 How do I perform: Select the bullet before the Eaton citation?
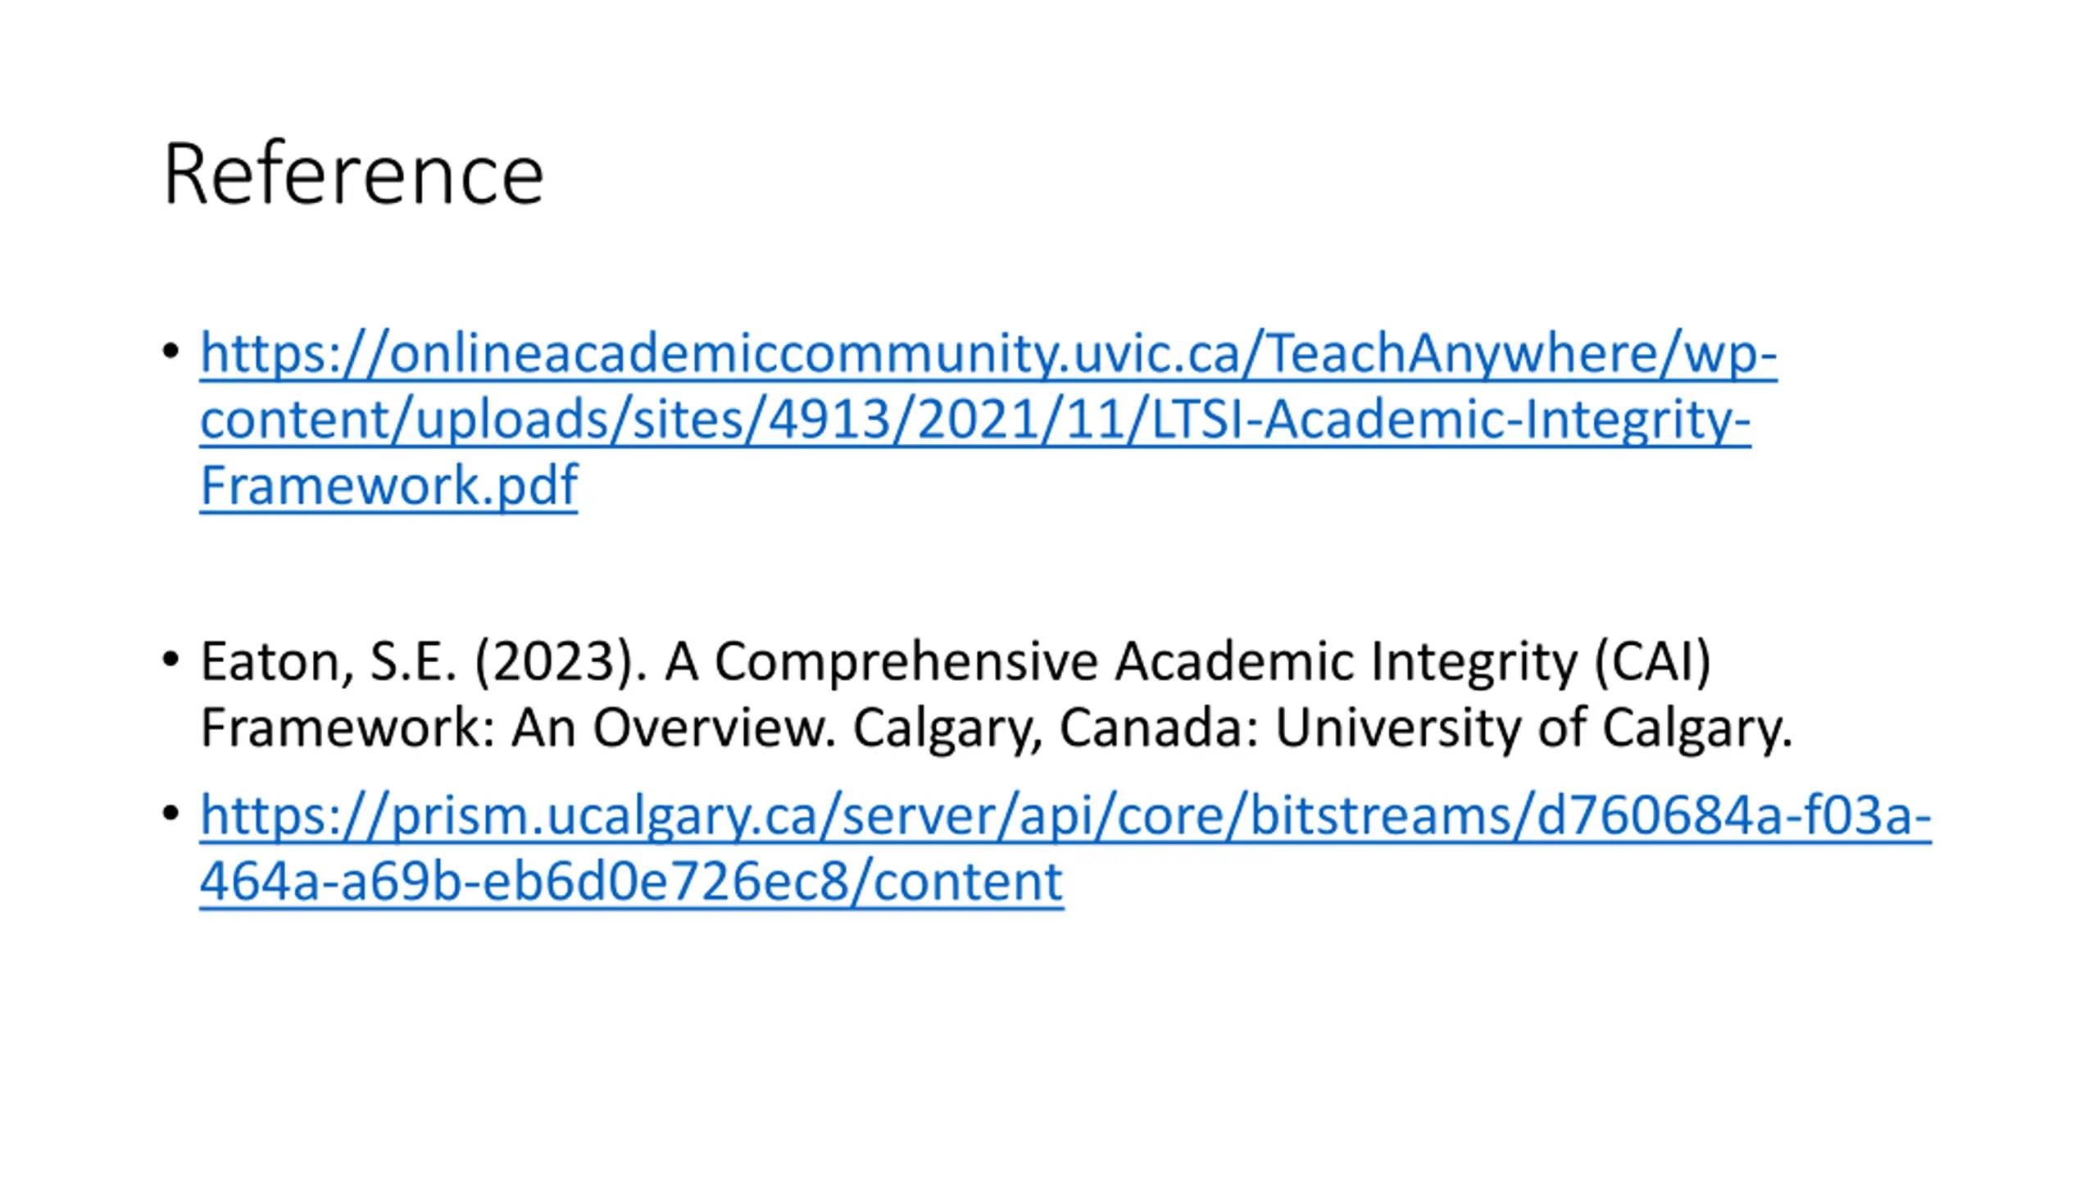(170, 660)
